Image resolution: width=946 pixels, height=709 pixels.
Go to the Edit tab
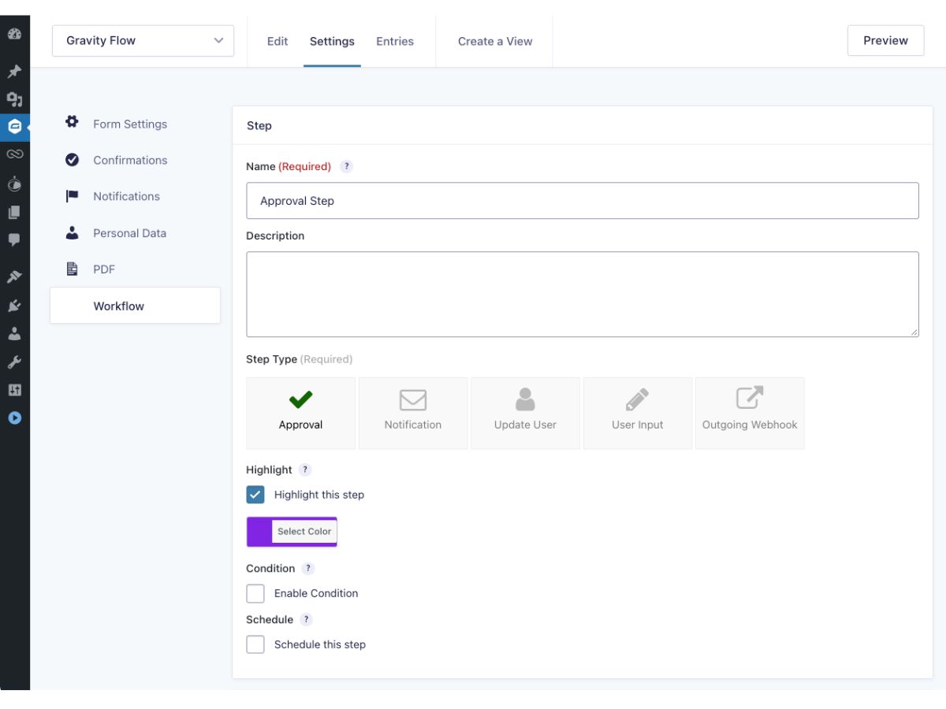(x=277, y=41)
